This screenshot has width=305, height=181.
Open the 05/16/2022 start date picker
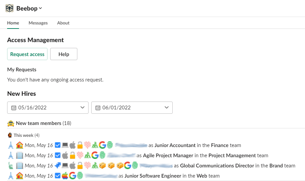coord(48,108)
